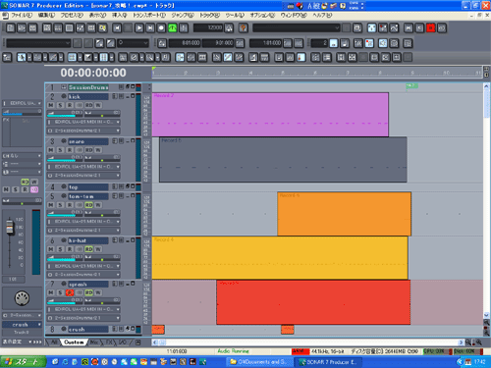The image size is (491, 368).
Task: Click the SessionDrums synth rack icon
Action: pos(64,87)
